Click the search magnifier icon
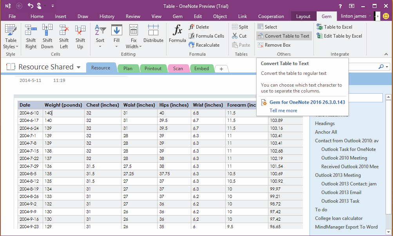Image resolution: width=393 pixels, height=236 pixels. pyautogui.click(x=381, y=67)
